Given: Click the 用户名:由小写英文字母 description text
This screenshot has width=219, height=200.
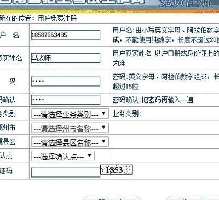Looking at the screenshot, I should (166, 35).
